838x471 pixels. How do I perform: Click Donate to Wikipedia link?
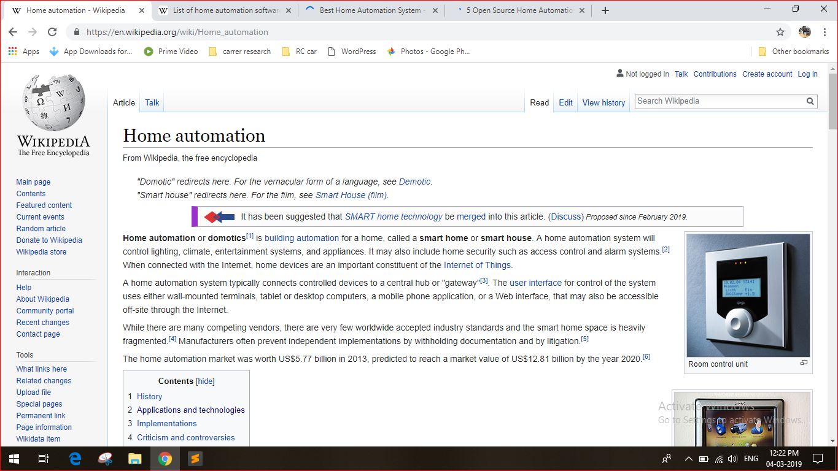[49, 240]
